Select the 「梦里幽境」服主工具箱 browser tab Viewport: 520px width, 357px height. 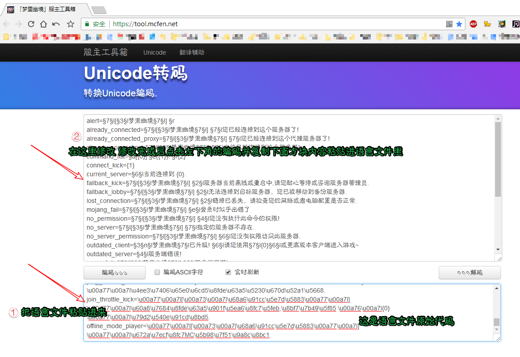[x=46, y=9]
